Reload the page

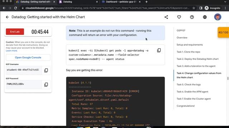15,8
